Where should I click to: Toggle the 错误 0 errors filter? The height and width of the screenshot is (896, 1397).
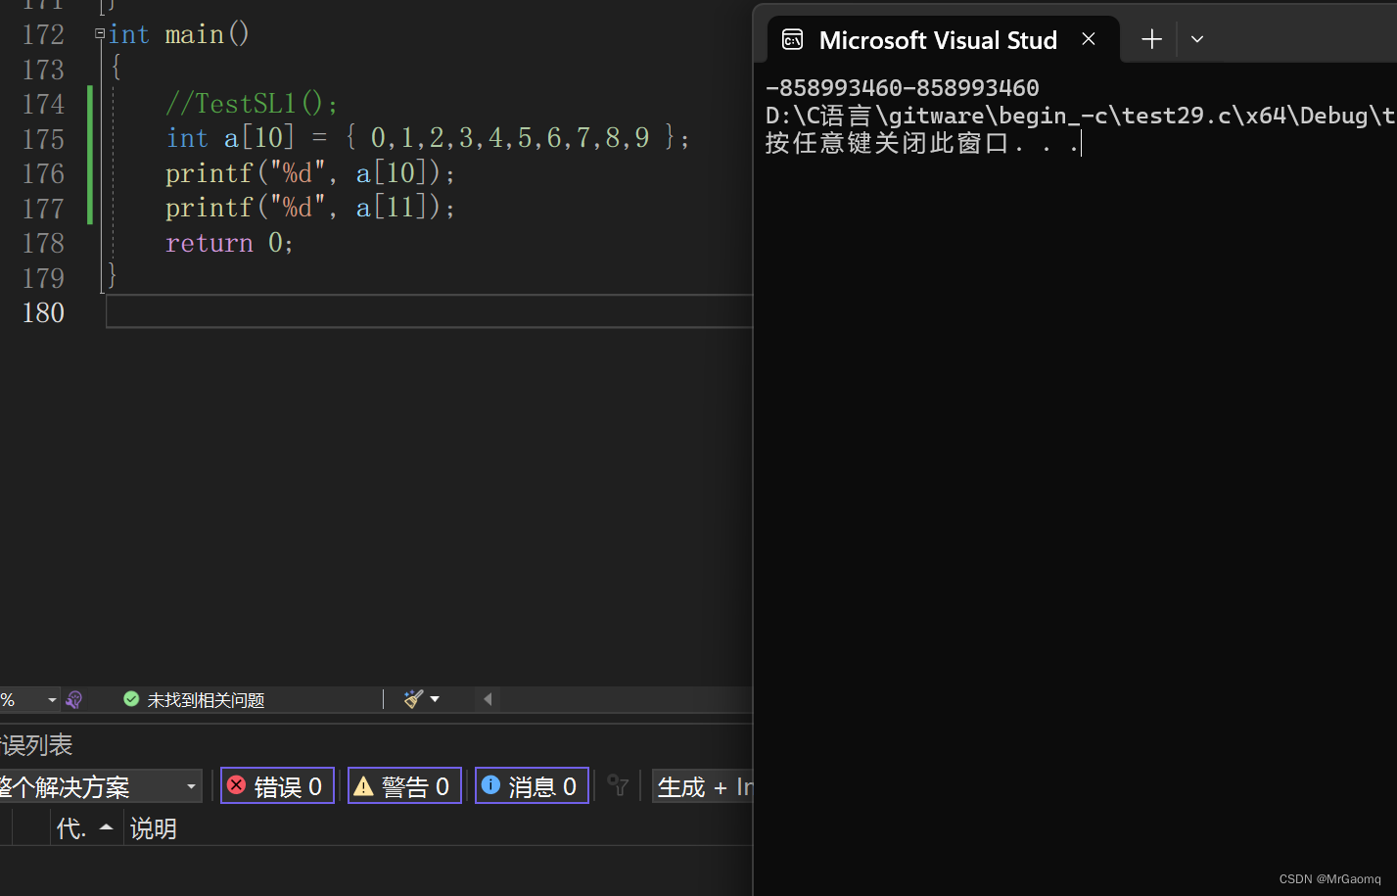pyautogui.click(x=278, y=785)
